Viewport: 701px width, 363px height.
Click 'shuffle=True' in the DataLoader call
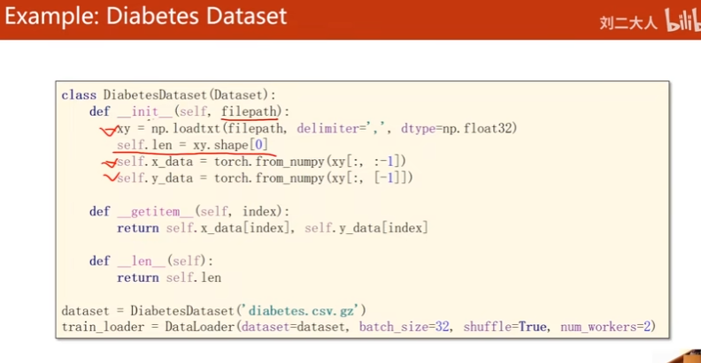(505, 327)
